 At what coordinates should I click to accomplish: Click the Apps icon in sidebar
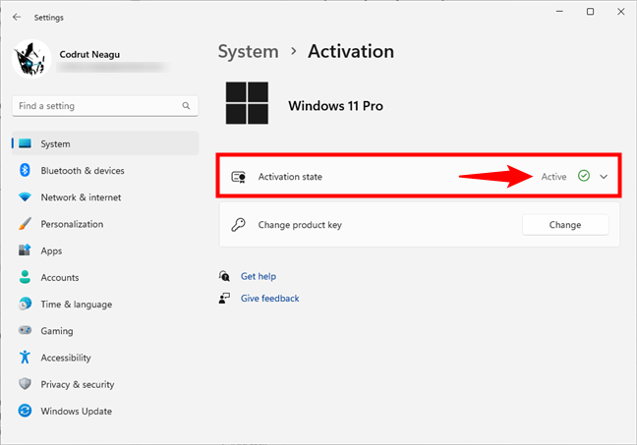tap(25, 250)
